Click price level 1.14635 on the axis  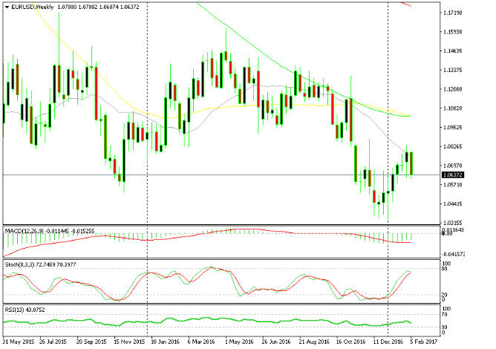453,51
